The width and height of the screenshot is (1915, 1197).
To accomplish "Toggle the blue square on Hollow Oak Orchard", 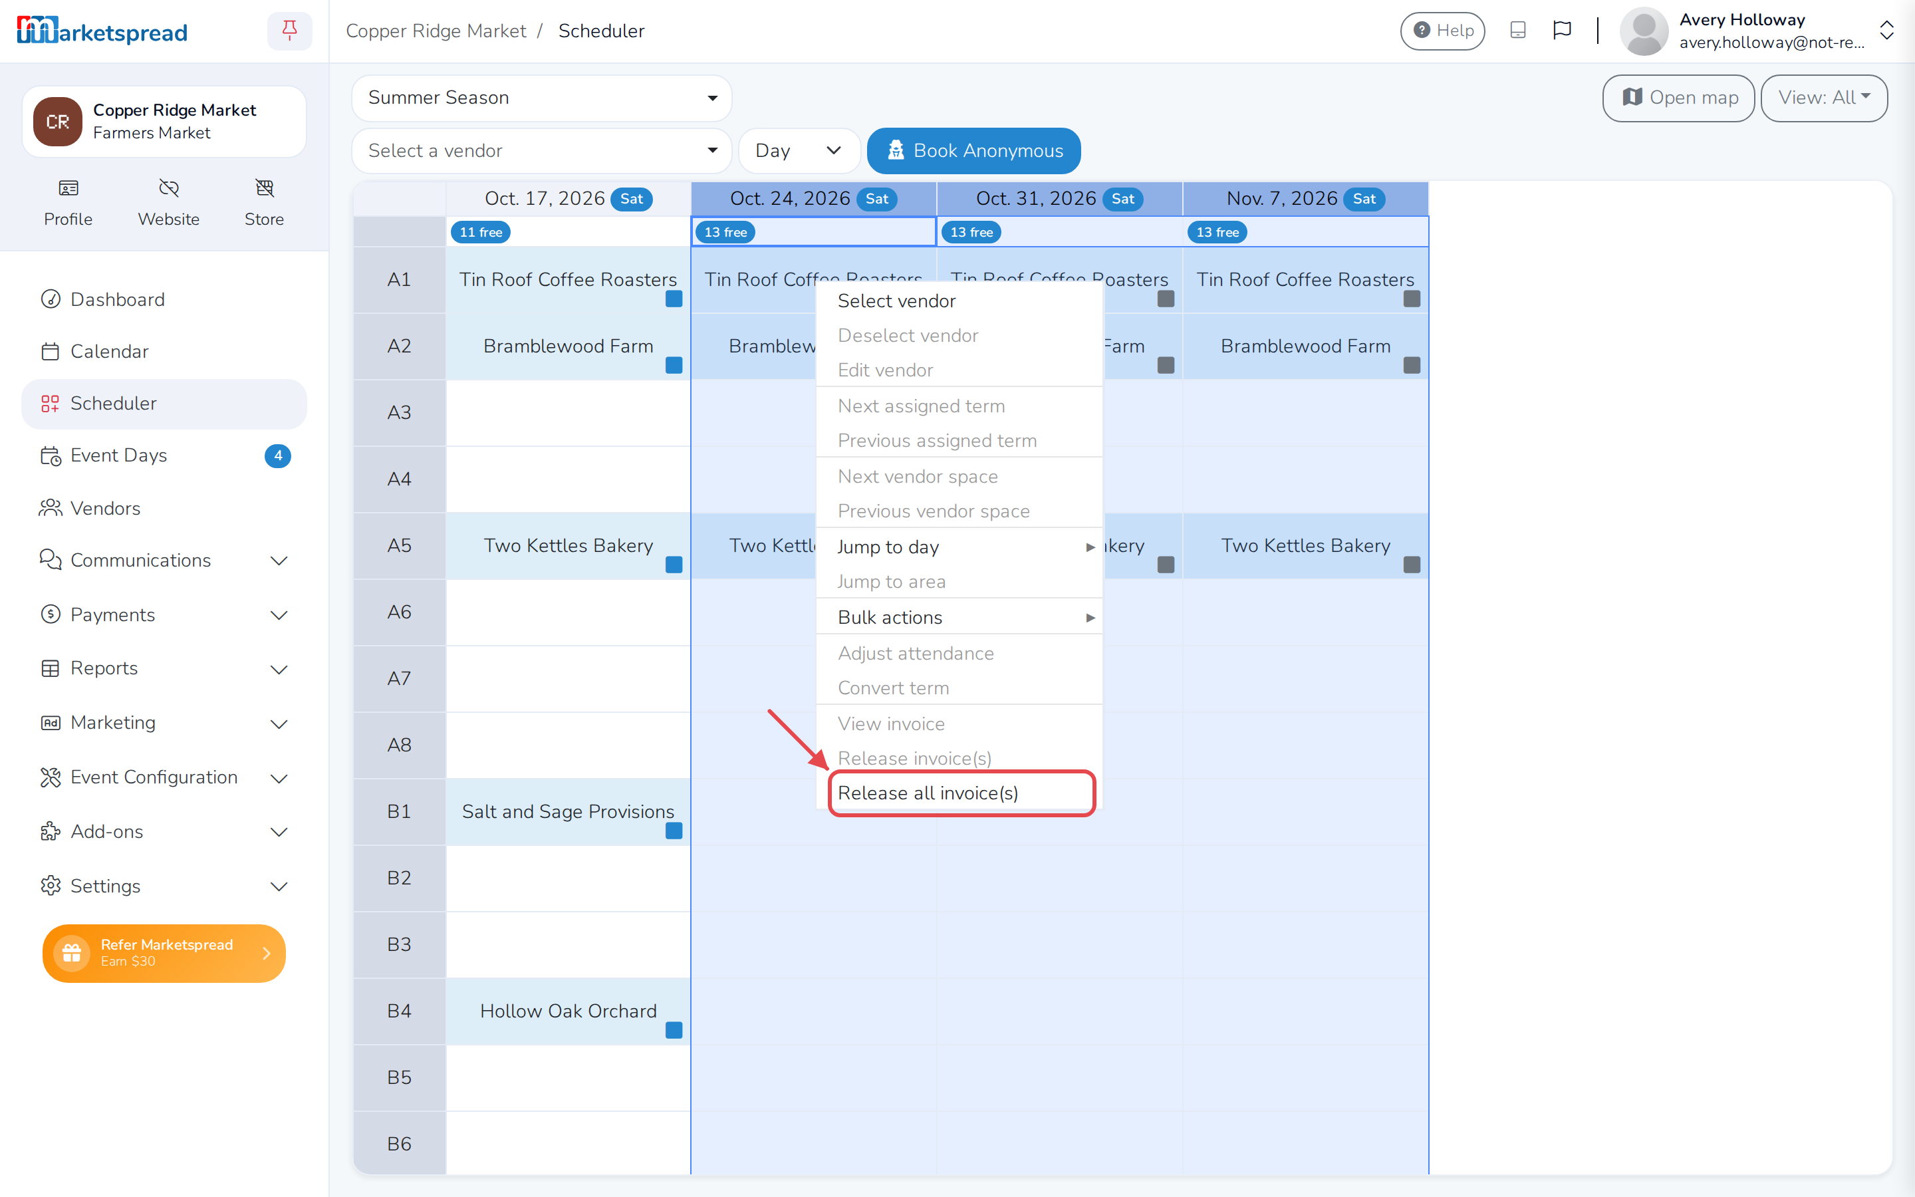I will tap(674, 1031).
